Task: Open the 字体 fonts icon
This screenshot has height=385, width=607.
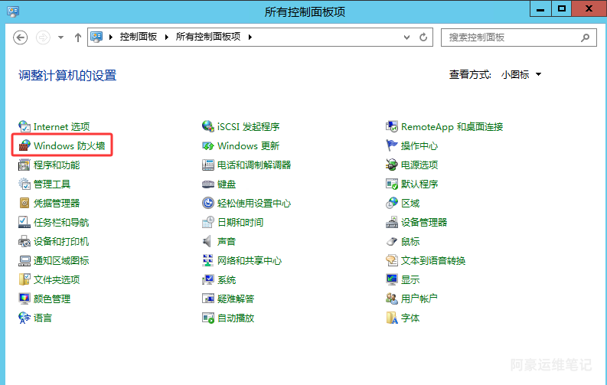Action: pos(392,318)
